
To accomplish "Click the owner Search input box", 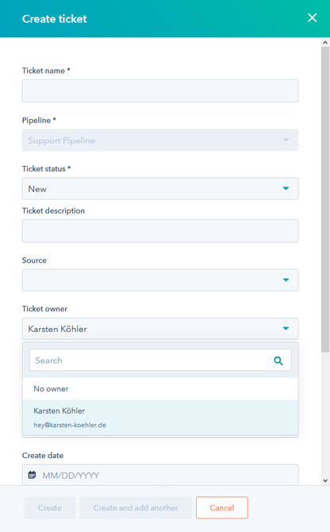I will [160, 360].
